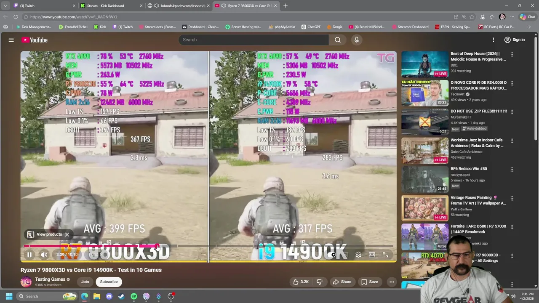539x303 pixels.
Task: Open options for O NOVO CORE I9 video
Action: [512, 83]
